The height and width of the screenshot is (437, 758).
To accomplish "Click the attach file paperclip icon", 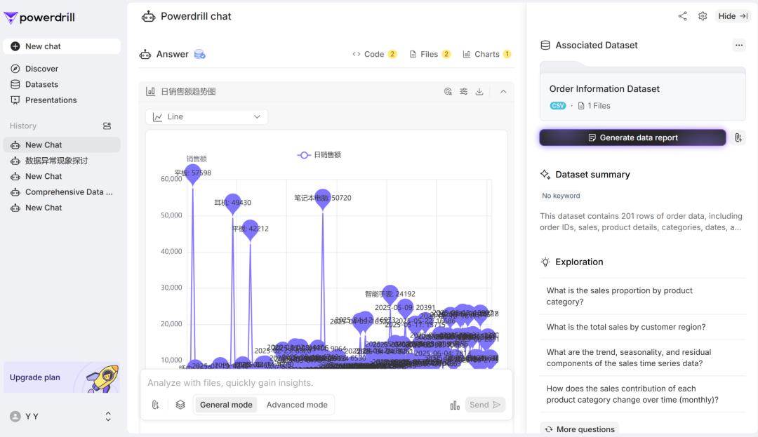I will (156, 405).
